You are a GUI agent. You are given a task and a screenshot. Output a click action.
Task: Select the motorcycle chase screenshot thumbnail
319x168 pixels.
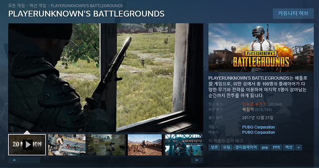point(67,145)
